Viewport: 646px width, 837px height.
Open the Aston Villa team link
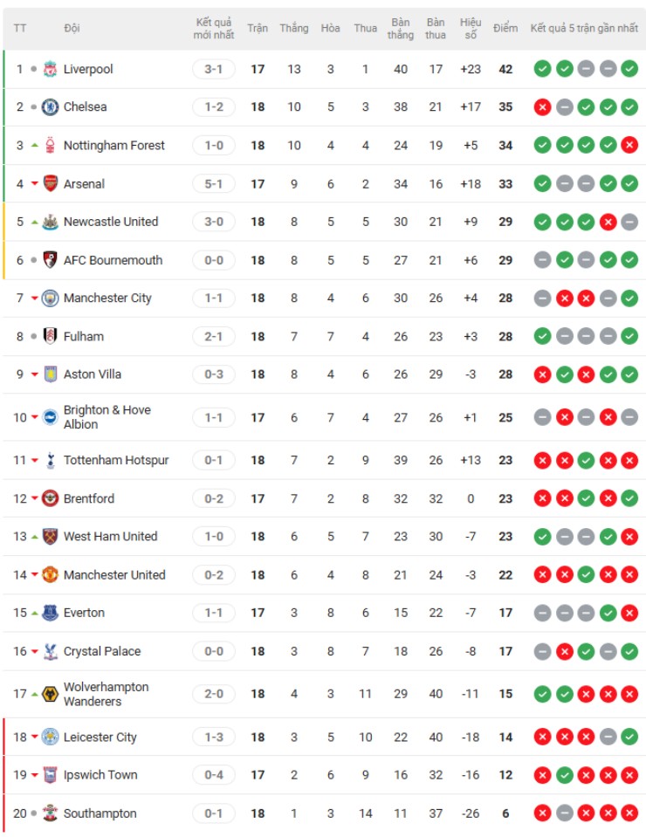point(93,374)
